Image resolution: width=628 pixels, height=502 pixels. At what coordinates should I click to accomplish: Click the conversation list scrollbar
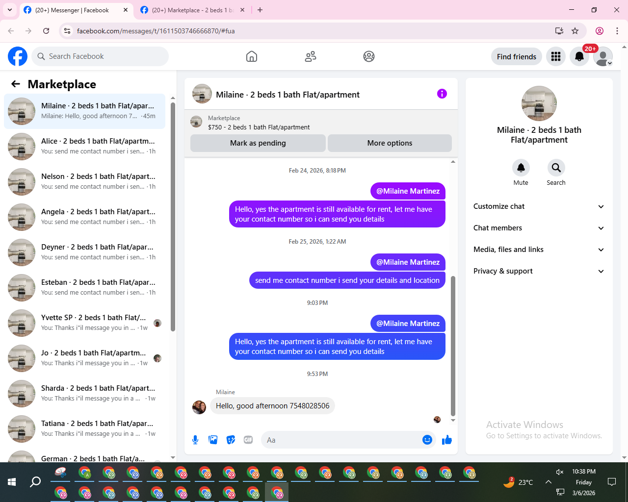173,217
